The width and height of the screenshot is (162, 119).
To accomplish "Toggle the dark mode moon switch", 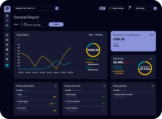I will point(102,8).
